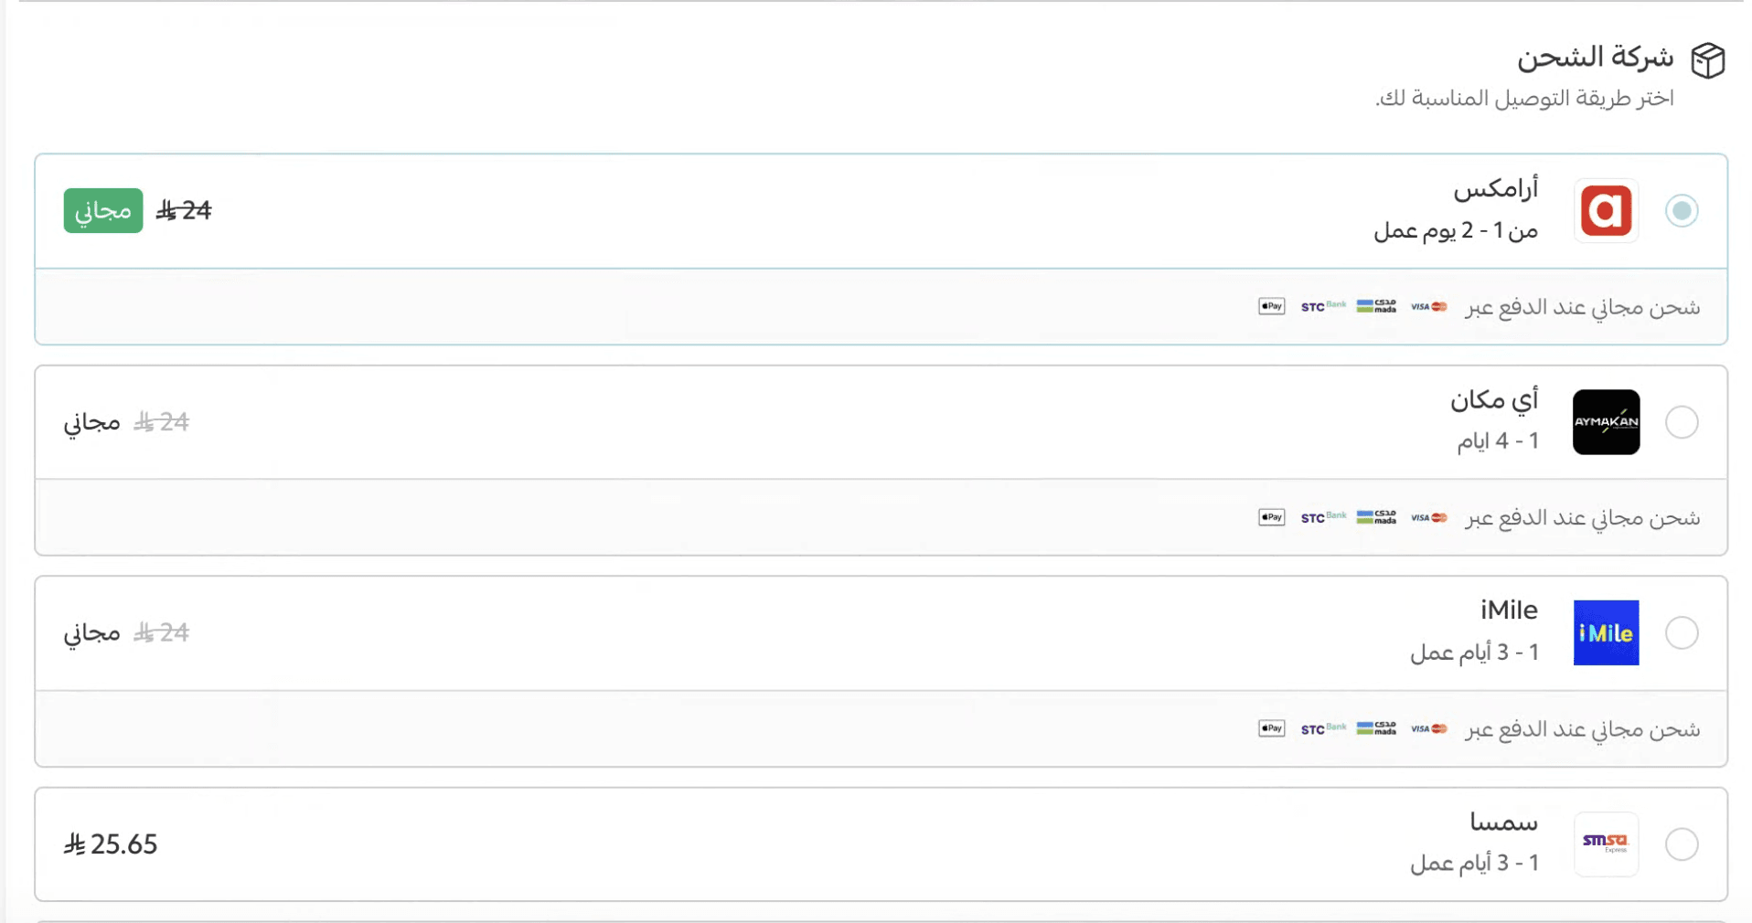Viewport: 1752px width, 923px height.
Task: Choose the سمسا shipping radio option
Action: click(x=1681, y=843)
